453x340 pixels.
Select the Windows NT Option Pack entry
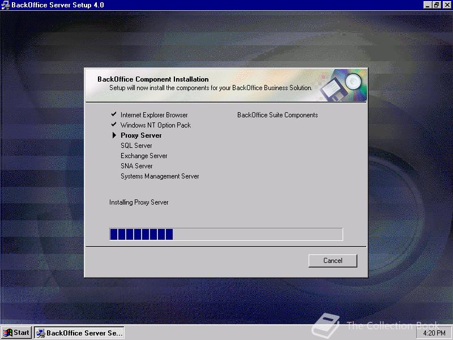(x=155, y=125)
